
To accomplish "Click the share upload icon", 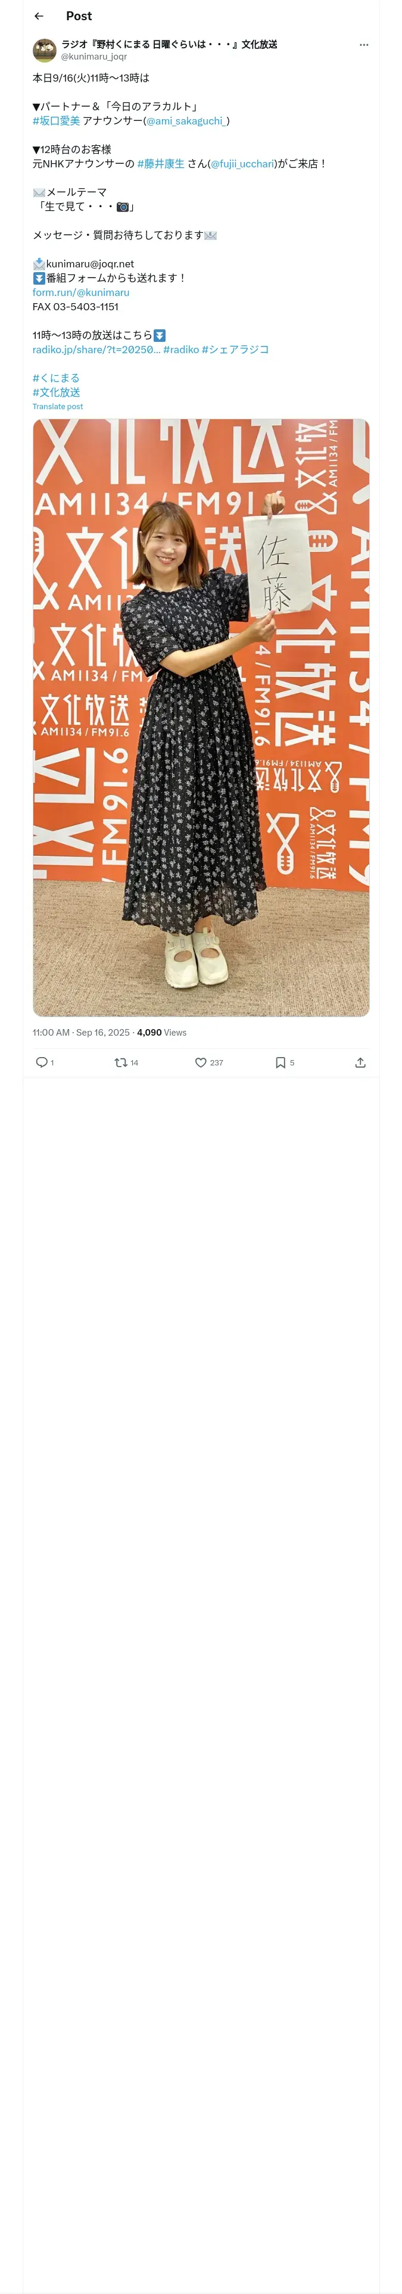I will tap(360, 1062).
